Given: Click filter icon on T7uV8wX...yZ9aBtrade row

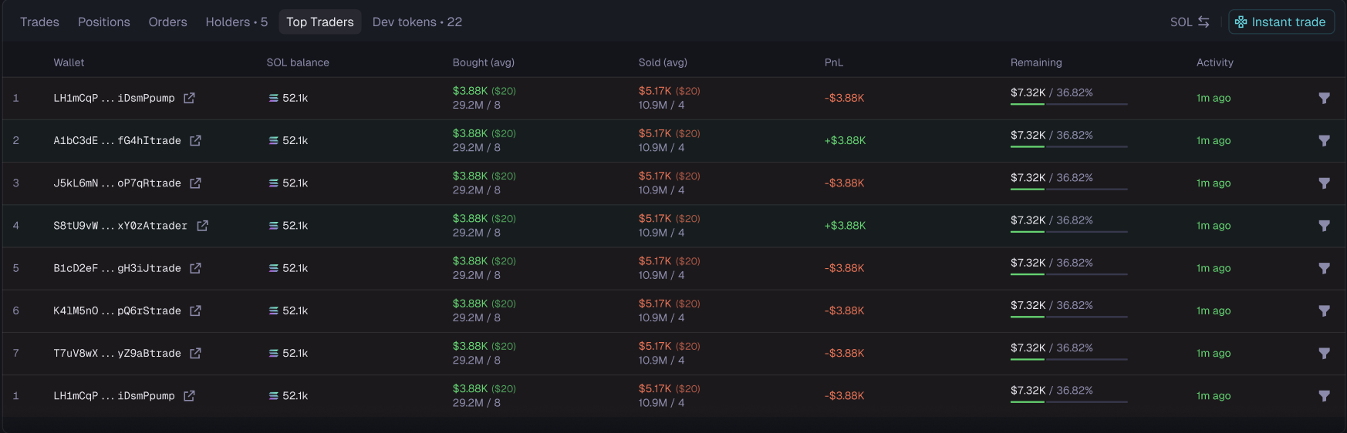Looking at the screenshot, I should point(1324,354).
